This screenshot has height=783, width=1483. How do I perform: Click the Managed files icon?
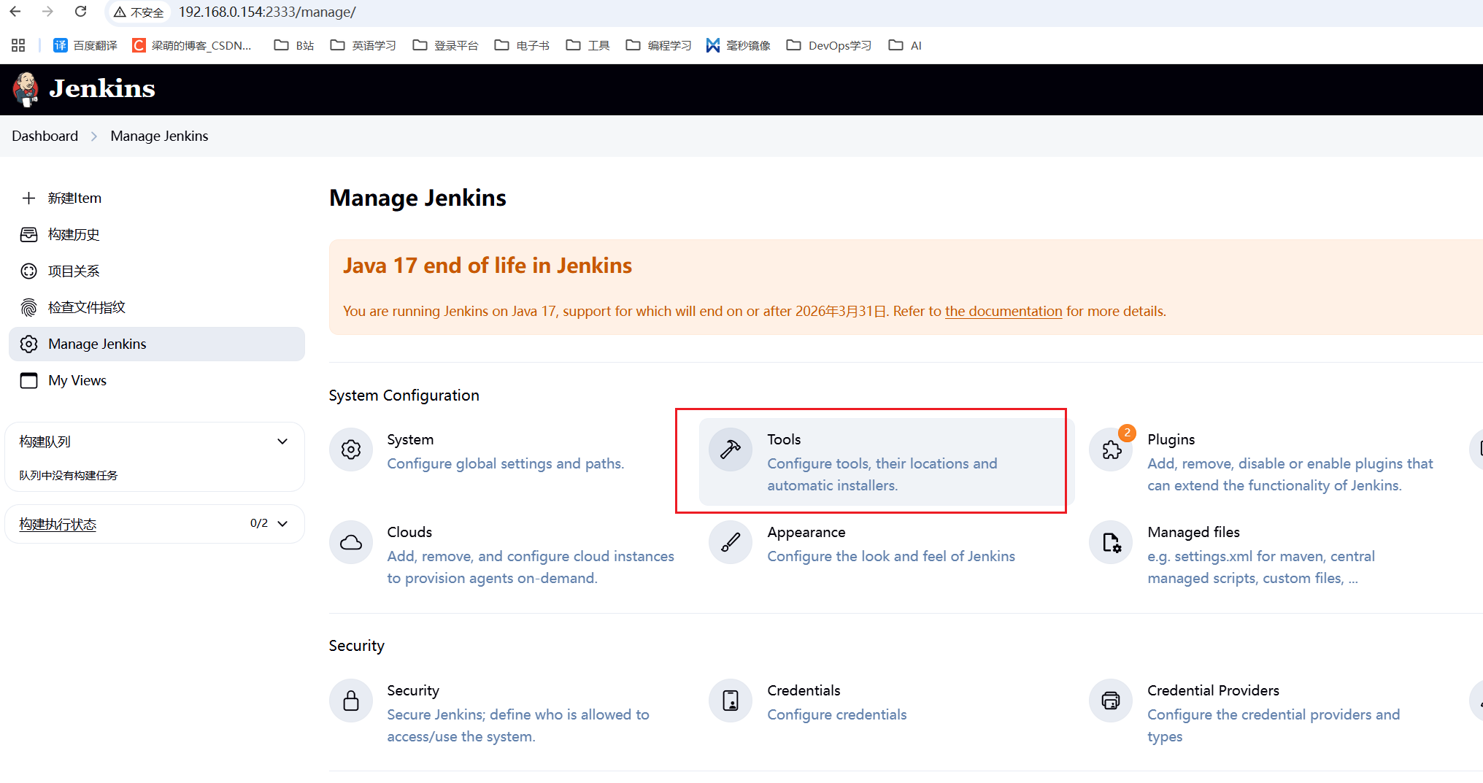1111,542
